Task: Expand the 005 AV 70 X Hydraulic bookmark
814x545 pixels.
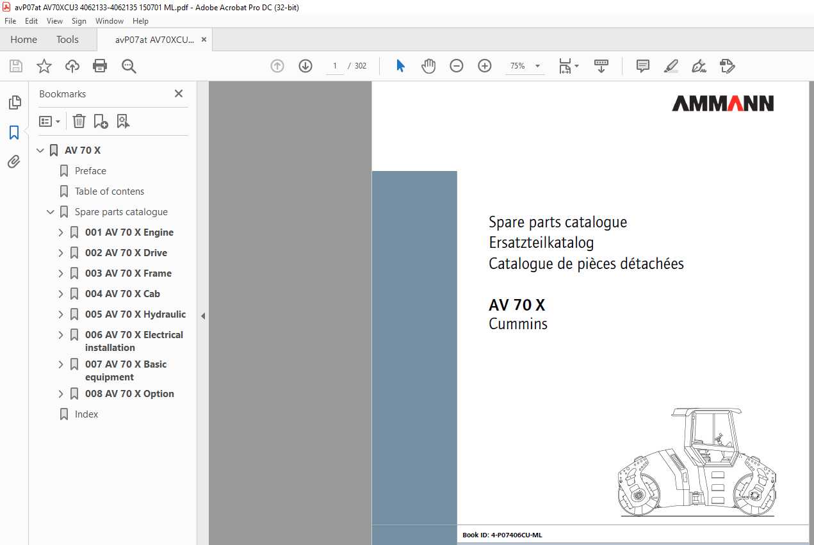Action: pyautogui.click(x=61, y=314)
